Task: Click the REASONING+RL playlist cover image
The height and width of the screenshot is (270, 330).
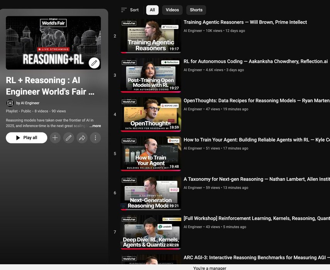Action: click(x=53, y=43)
